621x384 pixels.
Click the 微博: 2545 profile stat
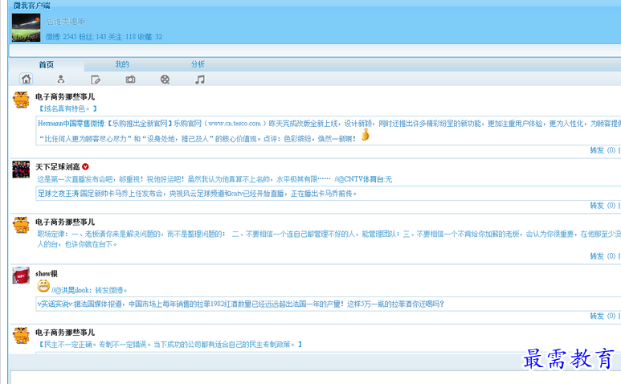(x=61, y=37)
